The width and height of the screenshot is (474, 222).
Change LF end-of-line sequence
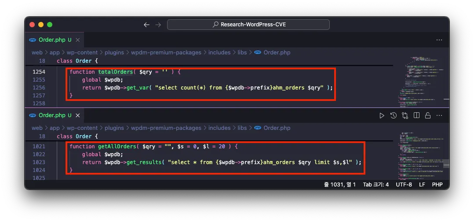tap(422, 185)
